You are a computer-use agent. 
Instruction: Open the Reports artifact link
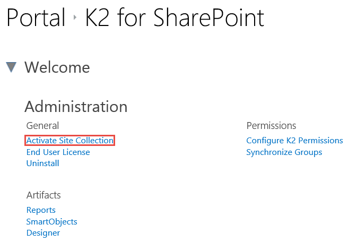pos(41,210)
